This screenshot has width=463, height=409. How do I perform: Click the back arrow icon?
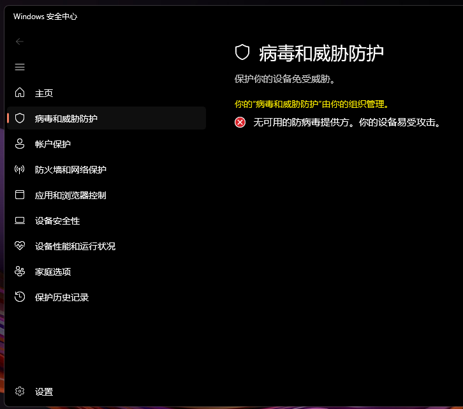tap(20, 41)
